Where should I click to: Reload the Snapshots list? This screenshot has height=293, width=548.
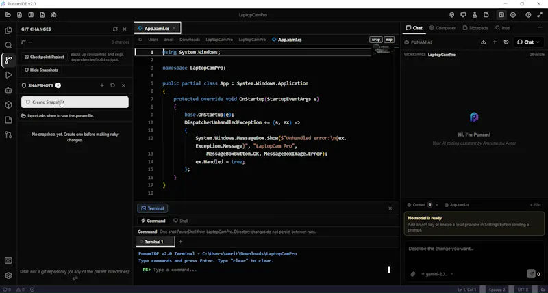point(112,85)
